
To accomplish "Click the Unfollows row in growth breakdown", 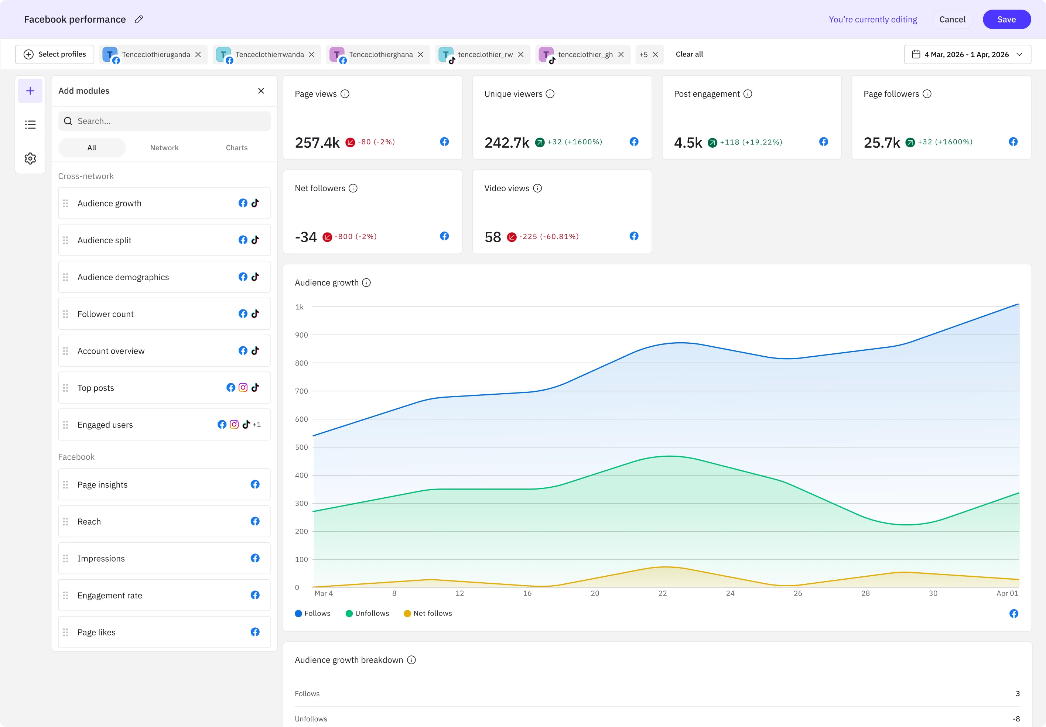I will pyautogui.click(x=657, y=719).
